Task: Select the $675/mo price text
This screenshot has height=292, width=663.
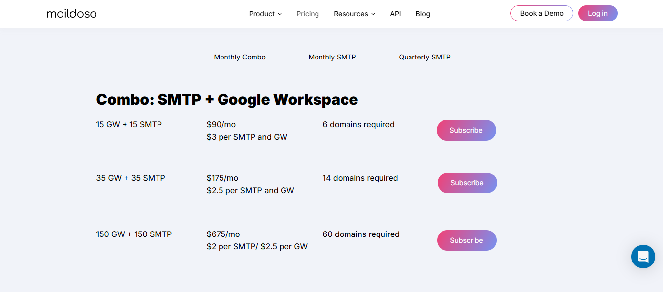Action: 223,234
